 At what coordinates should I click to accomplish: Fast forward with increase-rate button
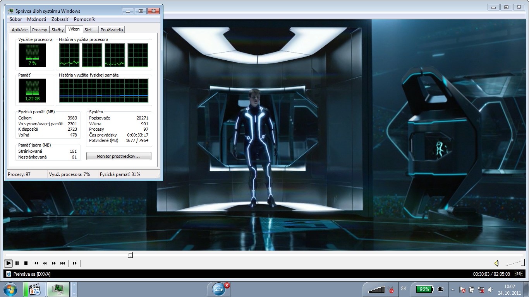54,263
